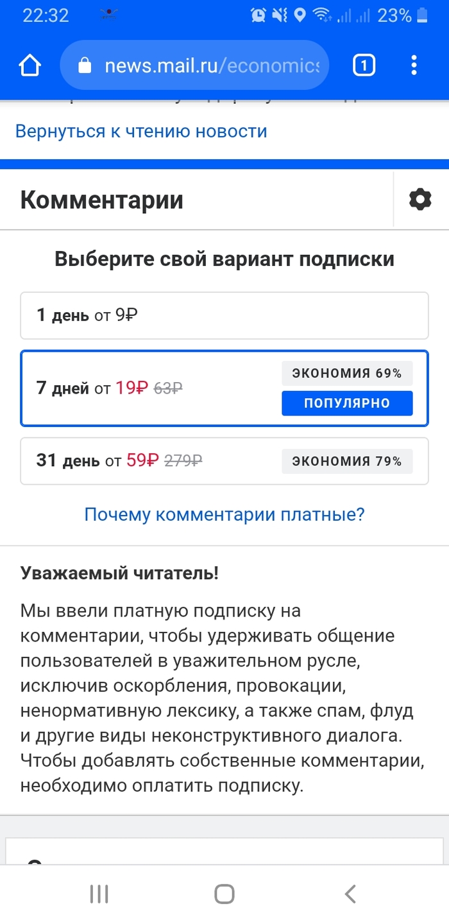Tap the ЭКОНОМИЯ 69% badge
This screenshot has height=924, width=449.
(347, 373)
